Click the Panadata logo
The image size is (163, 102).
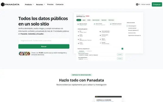coord(10,4)
